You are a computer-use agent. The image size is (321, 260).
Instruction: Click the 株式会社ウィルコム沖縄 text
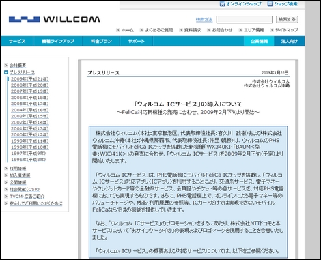267,86
